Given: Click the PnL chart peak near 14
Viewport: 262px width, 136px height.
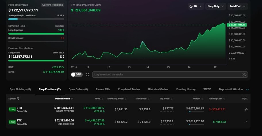Looking at the screenshot, I should tap(142, 41).
